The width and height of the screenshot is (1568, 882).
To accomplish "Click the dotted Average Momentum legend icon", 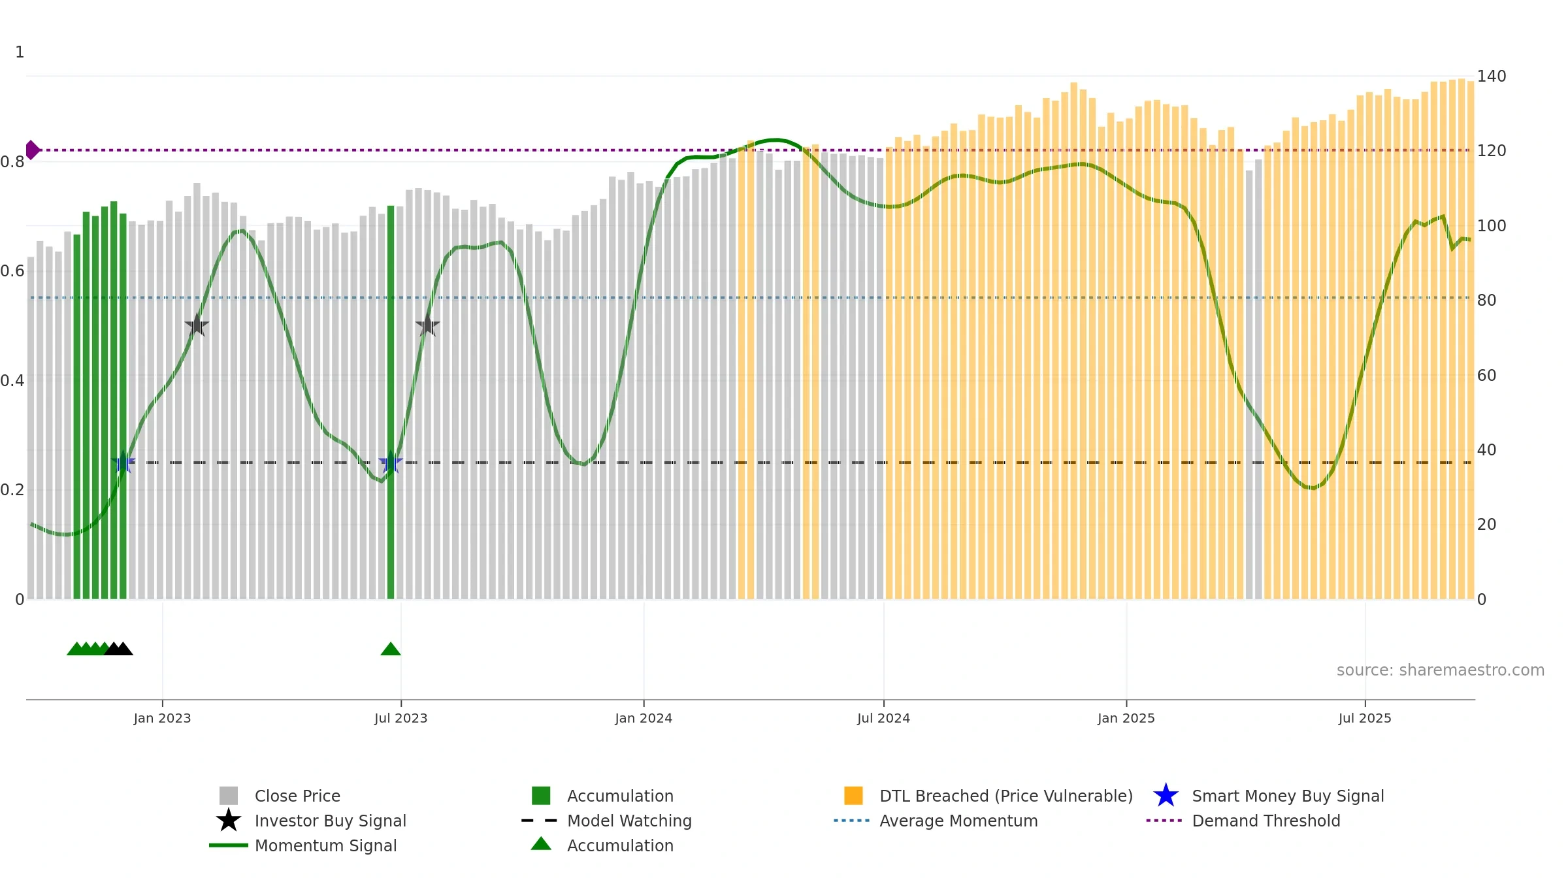I will pyautogui.click(x=851, y=821).
